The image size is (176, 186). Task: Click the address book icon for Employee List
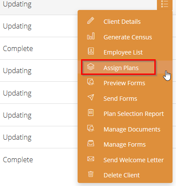click(91, 51)
